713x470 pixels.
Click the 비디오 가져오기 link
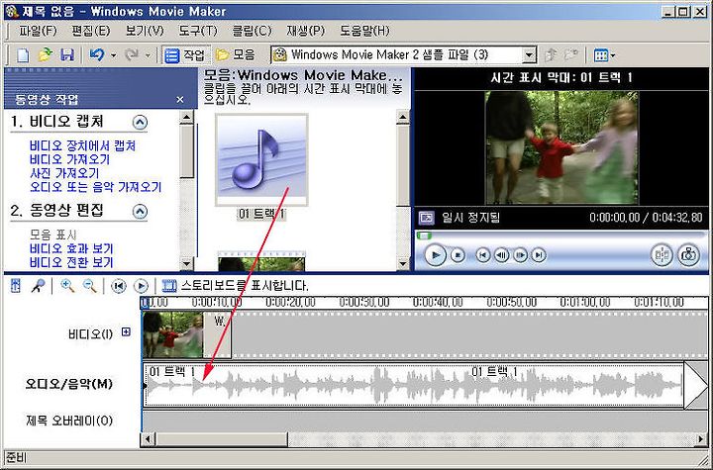pos(69,159)
